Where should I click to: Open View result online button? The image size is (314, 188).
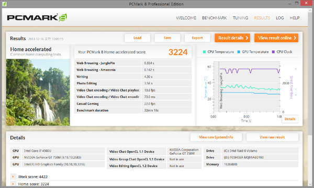(x=276, y=38)
